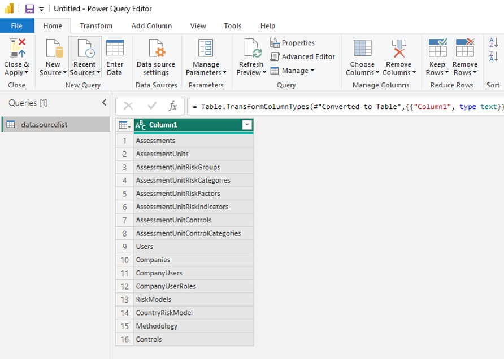Click the datasourcelist query table icon

click(x=11, y=125)
